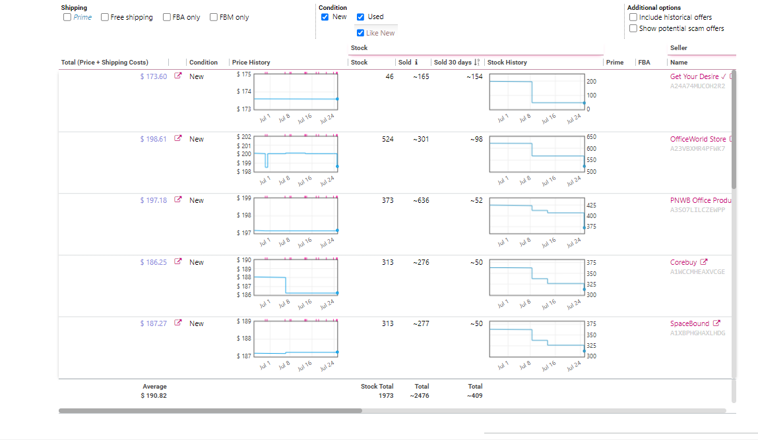Open external link icon beside $197.18 offer

pos(178,200)
